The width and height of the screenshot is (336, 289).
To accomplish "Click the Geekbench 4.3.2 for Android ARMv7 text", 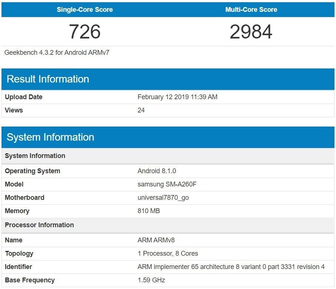I will click(57, 53).
